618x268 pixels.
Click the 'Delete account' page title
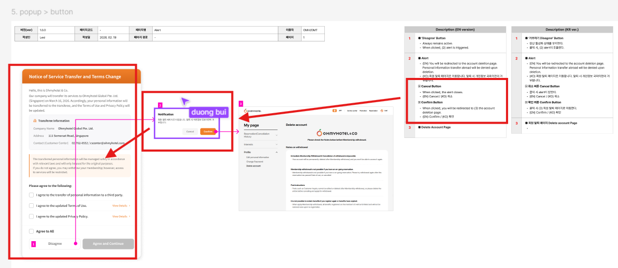pos(296,125)
